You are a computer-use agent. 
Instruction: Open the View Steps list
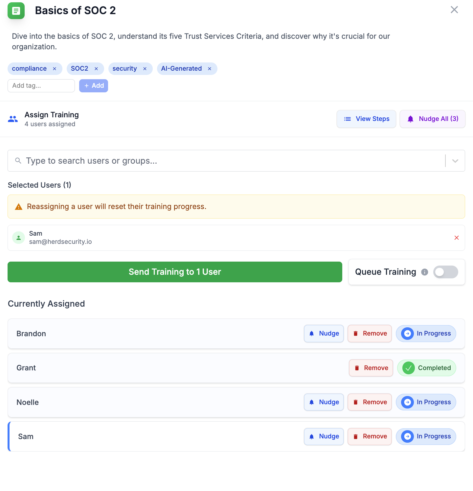(x=366, y=119)
